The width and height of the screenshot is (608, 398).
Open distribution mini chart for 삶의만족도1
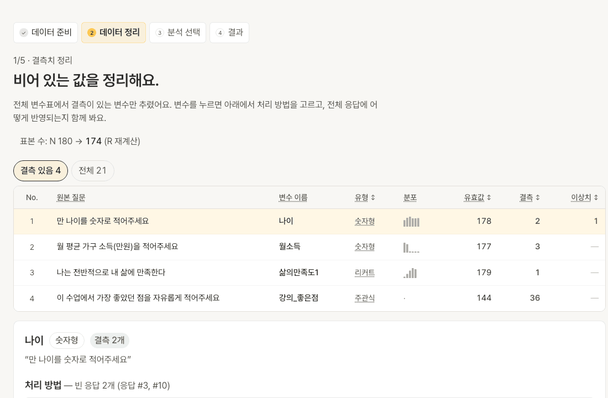(410, 273)
